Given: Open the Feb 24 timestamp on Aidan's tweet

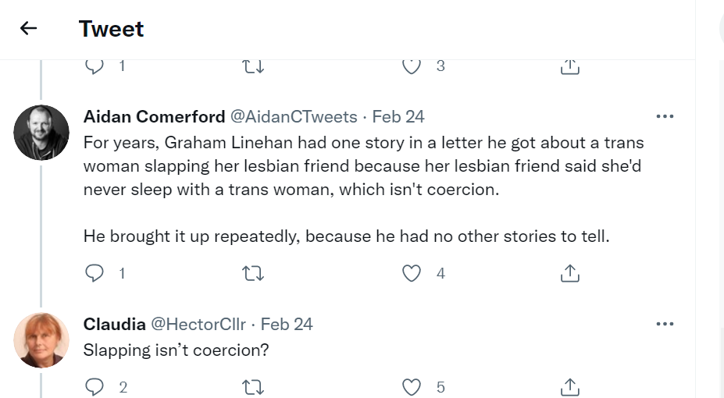Looking at the screenshot, I should tap(398, 116).
